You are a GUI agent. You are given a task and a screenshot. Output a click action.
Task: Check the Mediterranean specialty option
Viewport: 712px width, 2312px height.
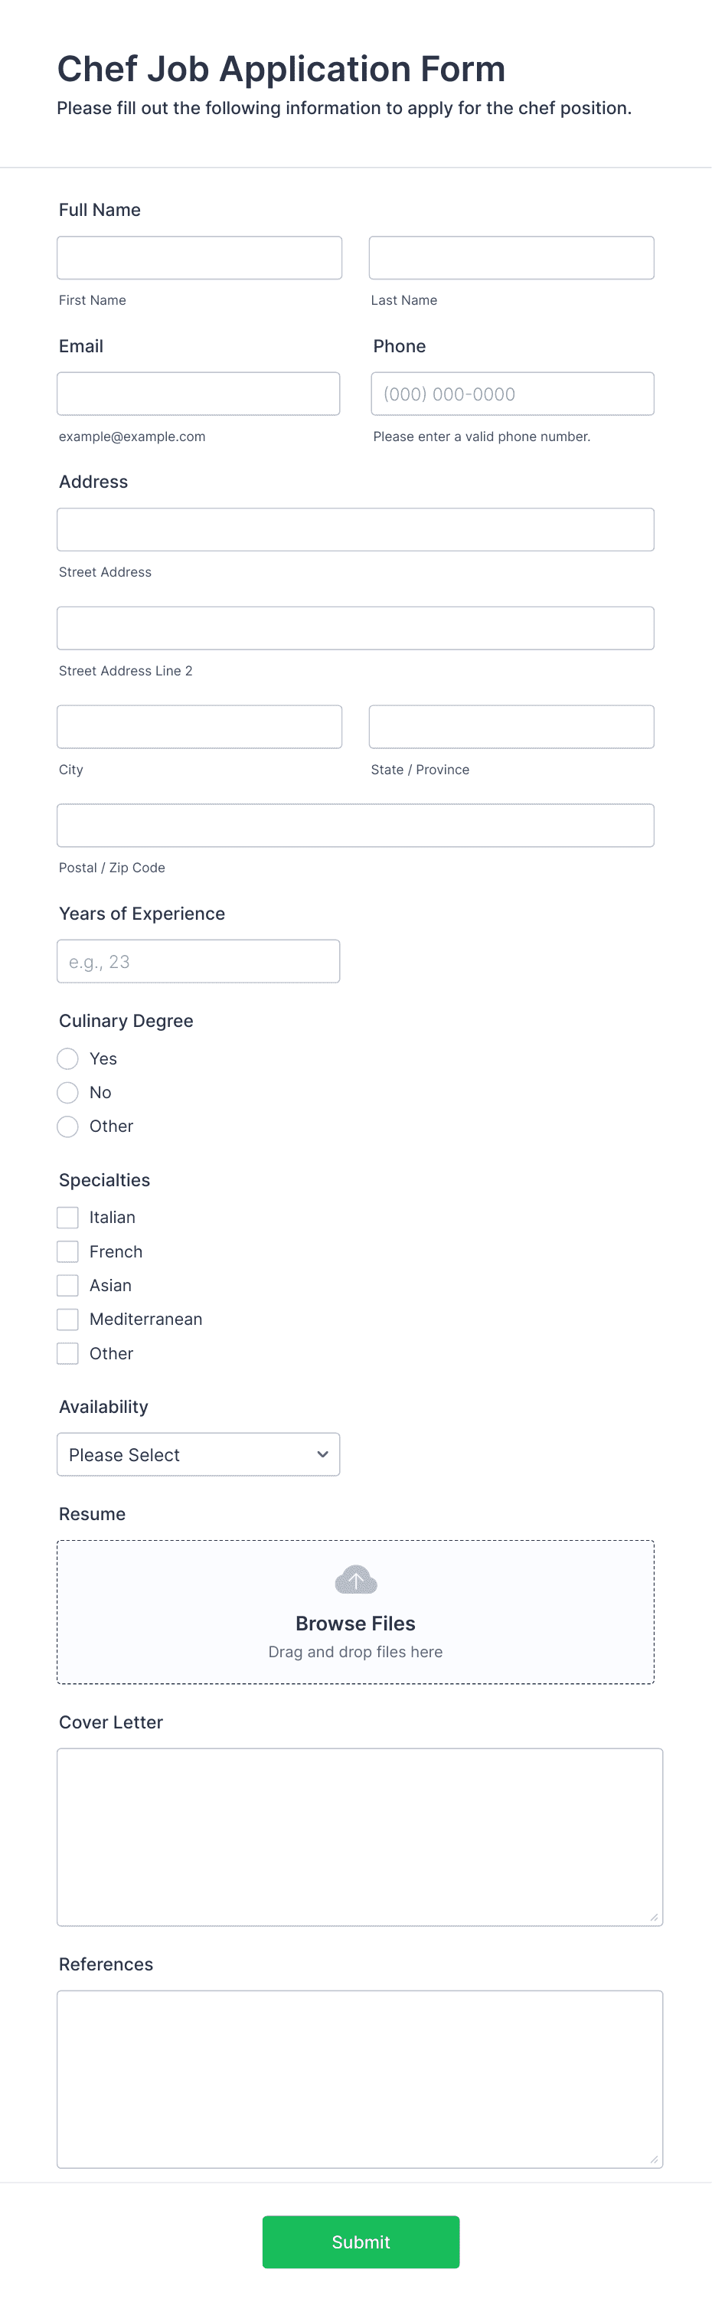pos(67,1320)
